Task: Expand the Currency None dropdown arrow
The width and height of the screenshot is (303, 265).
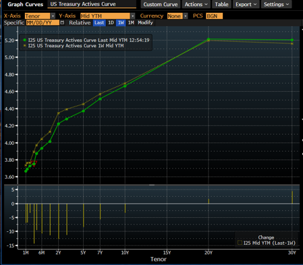Action: pos(186,16)
